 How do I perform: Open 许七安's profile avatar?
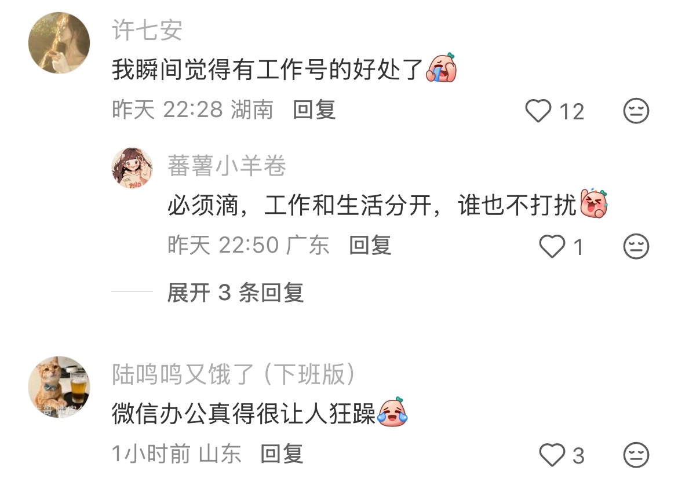[59, 43]
